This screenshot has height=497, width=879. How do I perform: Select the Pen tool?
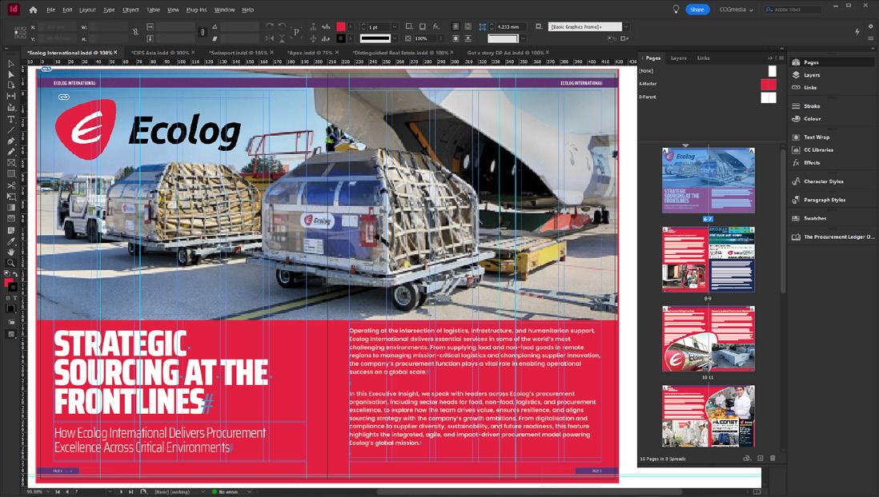[x=10, y=141]
